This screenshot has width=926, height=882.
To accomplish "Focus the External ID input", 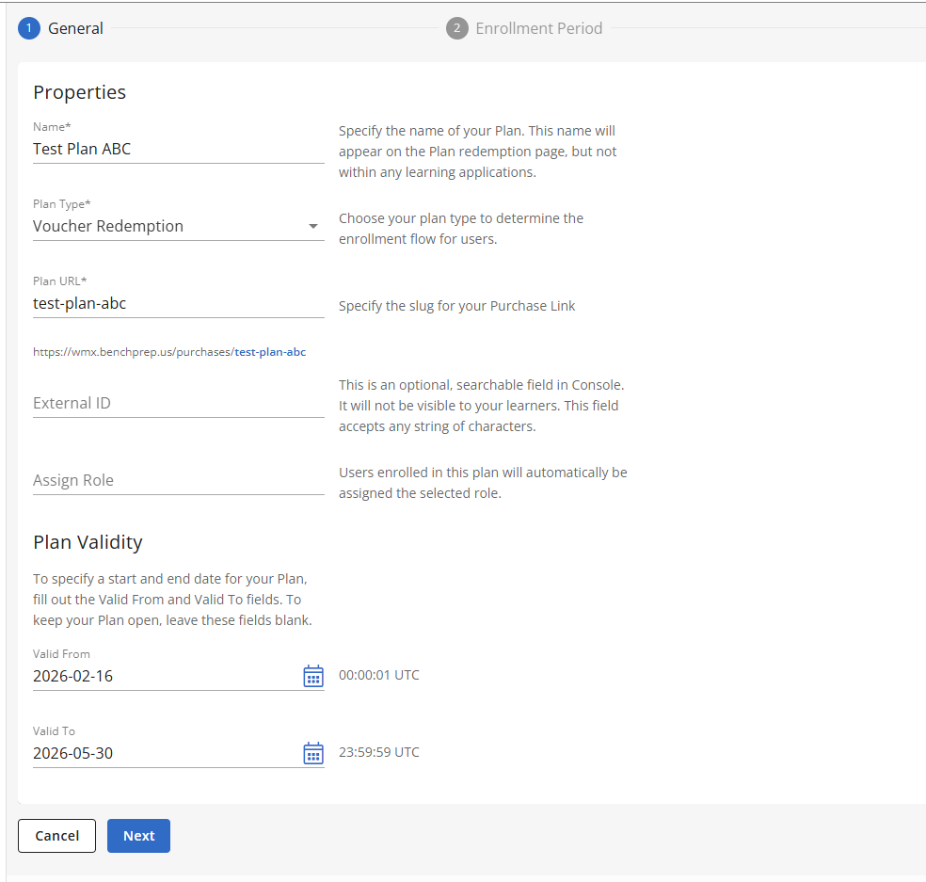I will (x=178, y=403).
